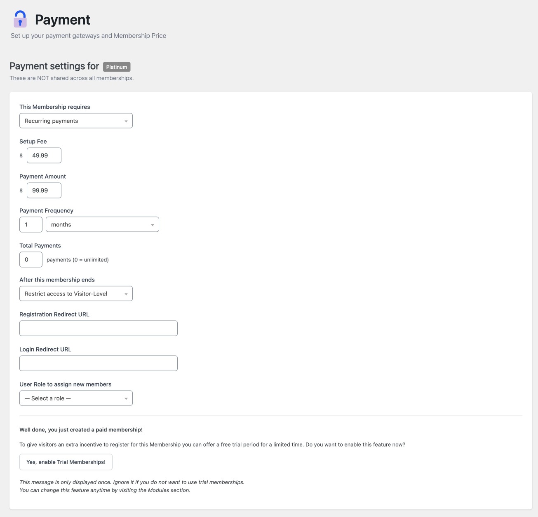Focus the Registration Redirect URL field
Image resolution: width=538 pixels, height=517 pixels.
pos(98,328)
